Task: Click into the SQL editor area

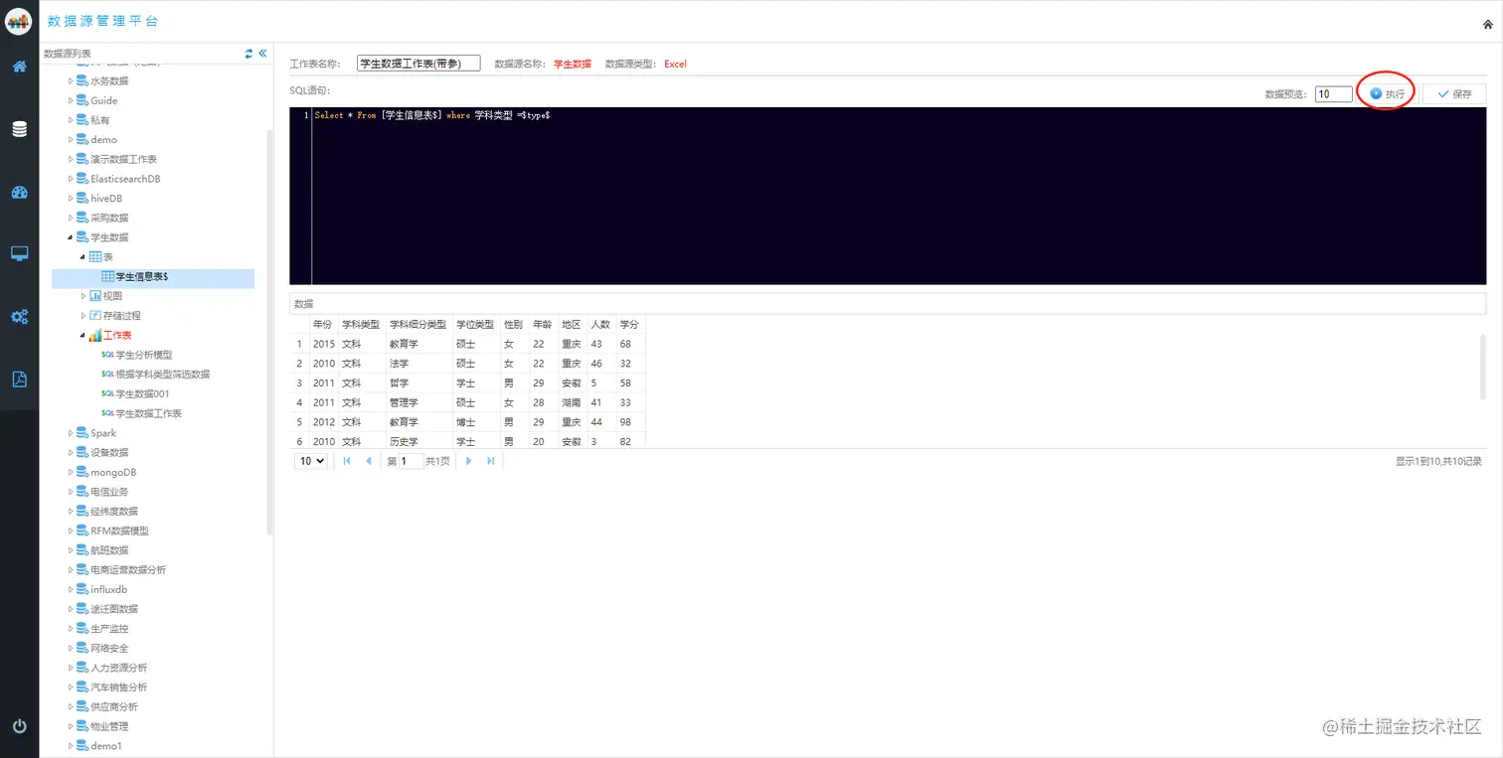Action: (888, 196)
